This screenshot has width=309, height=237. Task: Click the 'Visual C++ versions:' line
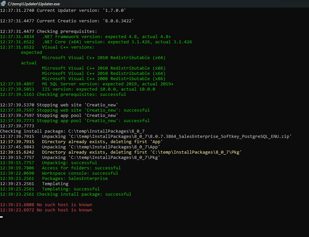[x=47, y=47]
